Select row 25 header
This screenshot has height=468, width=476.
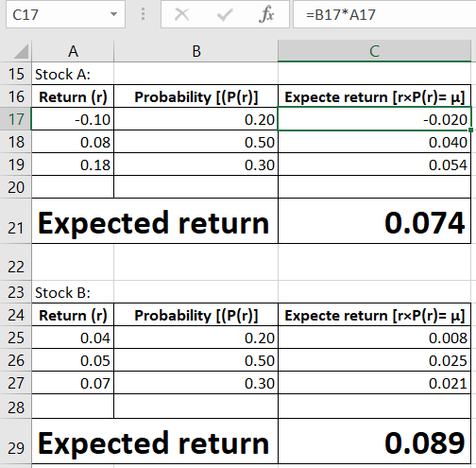pyautogui.click(x=16, y=338)
